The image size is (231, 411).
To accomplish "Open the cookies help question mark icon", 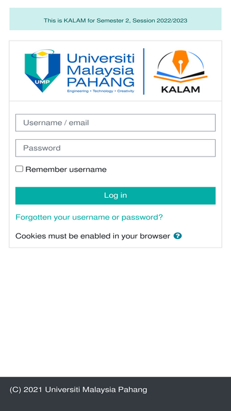I will click(x=177, y=236).
